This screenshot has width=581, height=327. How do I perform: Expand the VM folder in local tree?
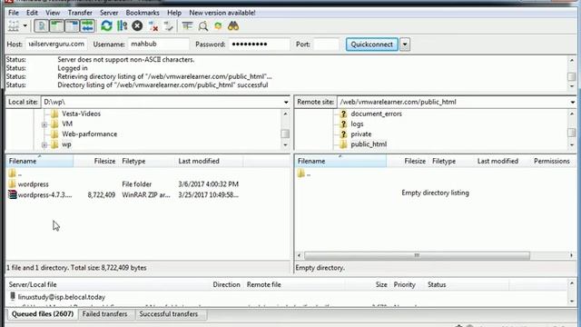[x=44, y=124]
